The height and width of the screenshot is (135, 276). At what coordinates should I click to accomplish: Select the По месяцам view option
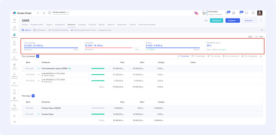(199, 56)
